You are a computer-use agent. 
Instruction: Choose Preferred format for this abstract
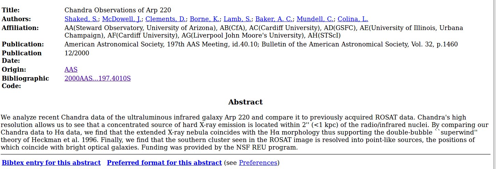(x=164, y=163)
